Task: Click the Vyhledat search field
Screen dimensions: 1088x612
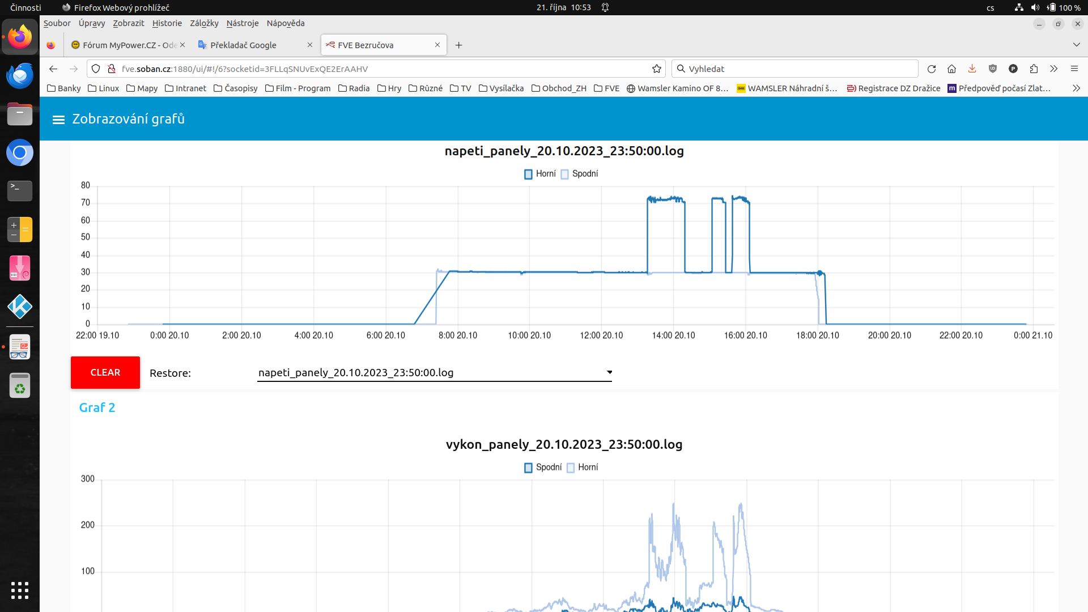Action: click(x=793, y=69)
